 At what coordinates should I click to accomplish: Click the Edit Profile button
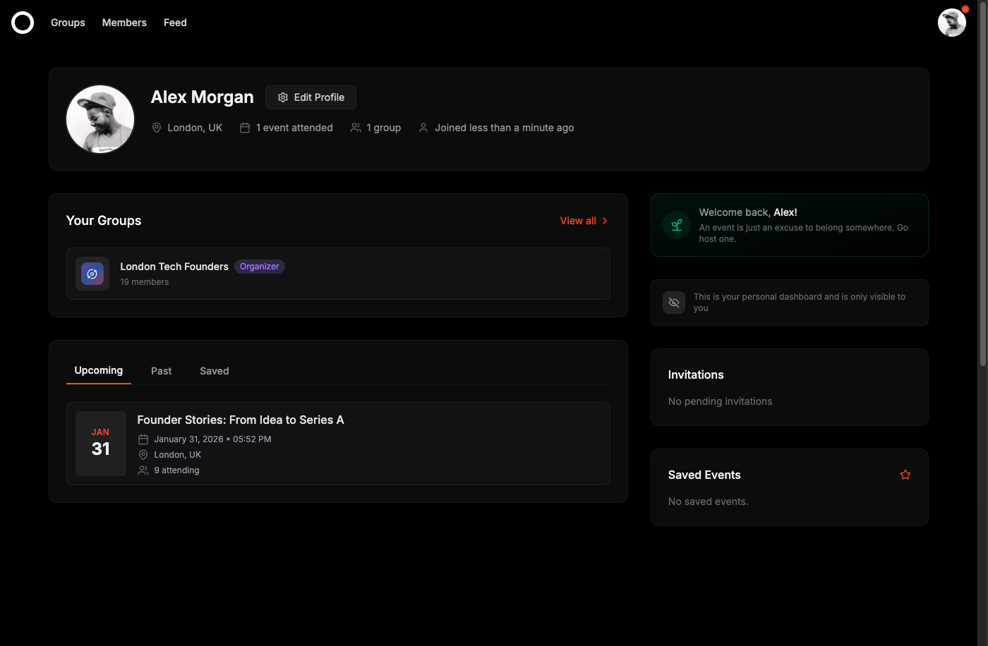311,97
